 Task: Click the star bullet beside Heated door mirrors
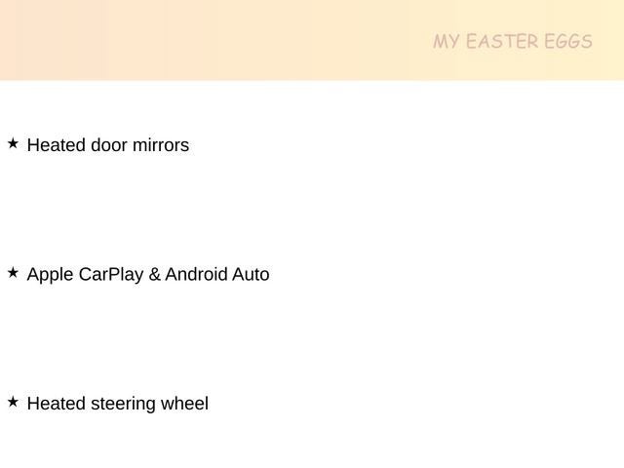13,144
